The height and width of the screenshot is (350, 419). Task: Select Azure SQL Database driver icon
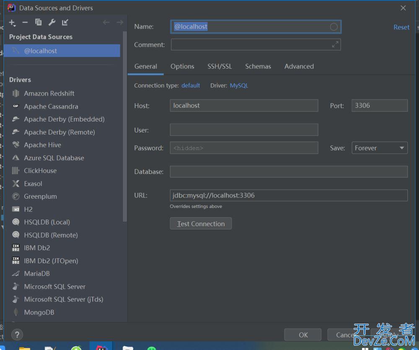(x=16, y=158)
